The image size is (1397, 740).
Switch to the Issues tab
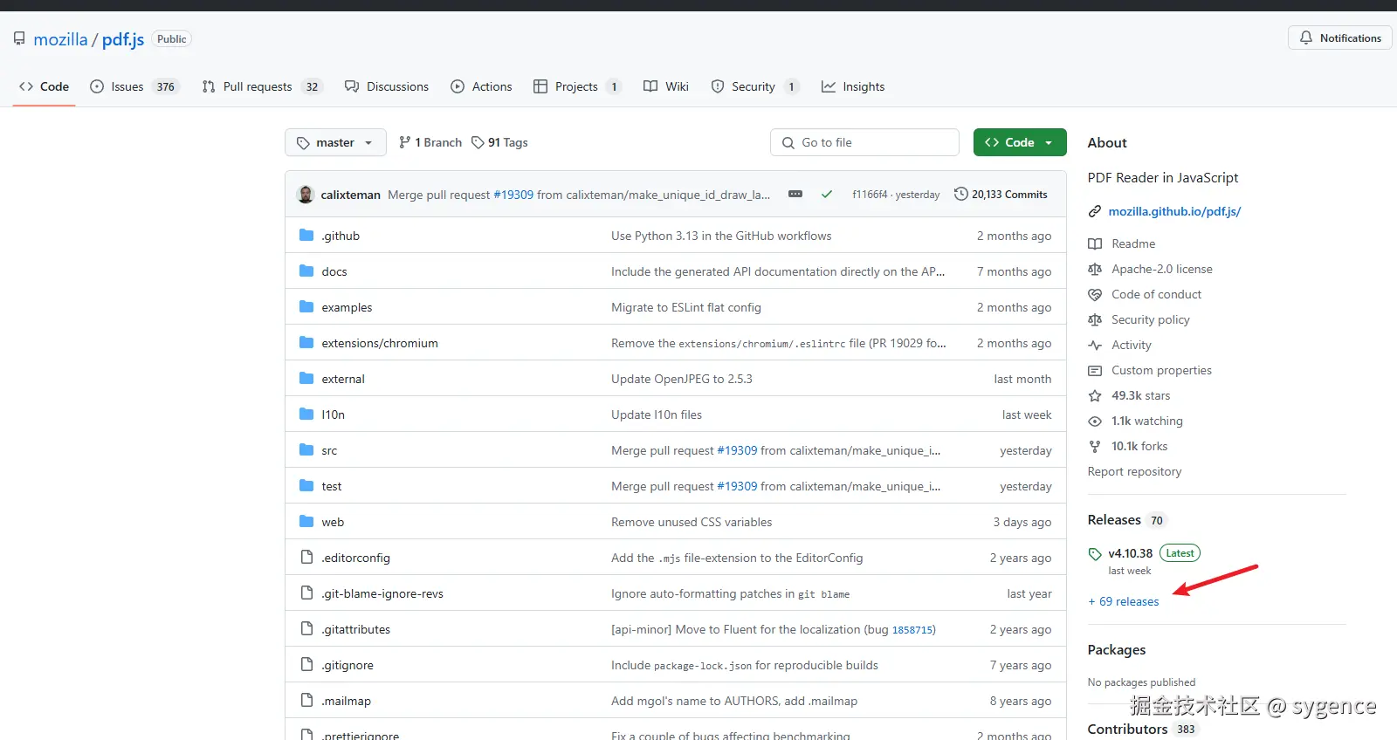click(127, 86)
